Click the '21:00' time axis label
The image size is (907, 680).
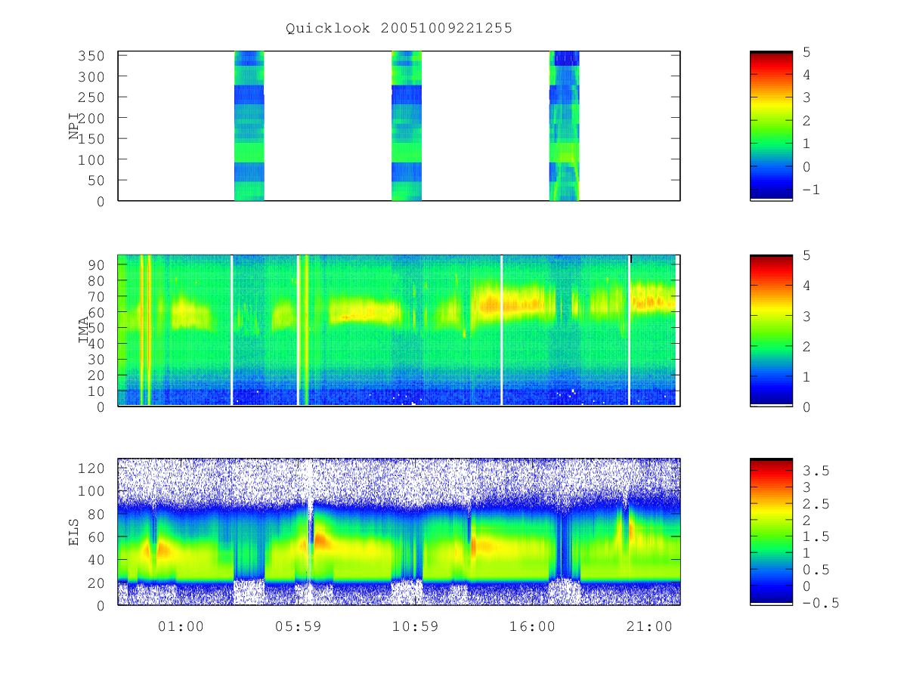point(649,626)
